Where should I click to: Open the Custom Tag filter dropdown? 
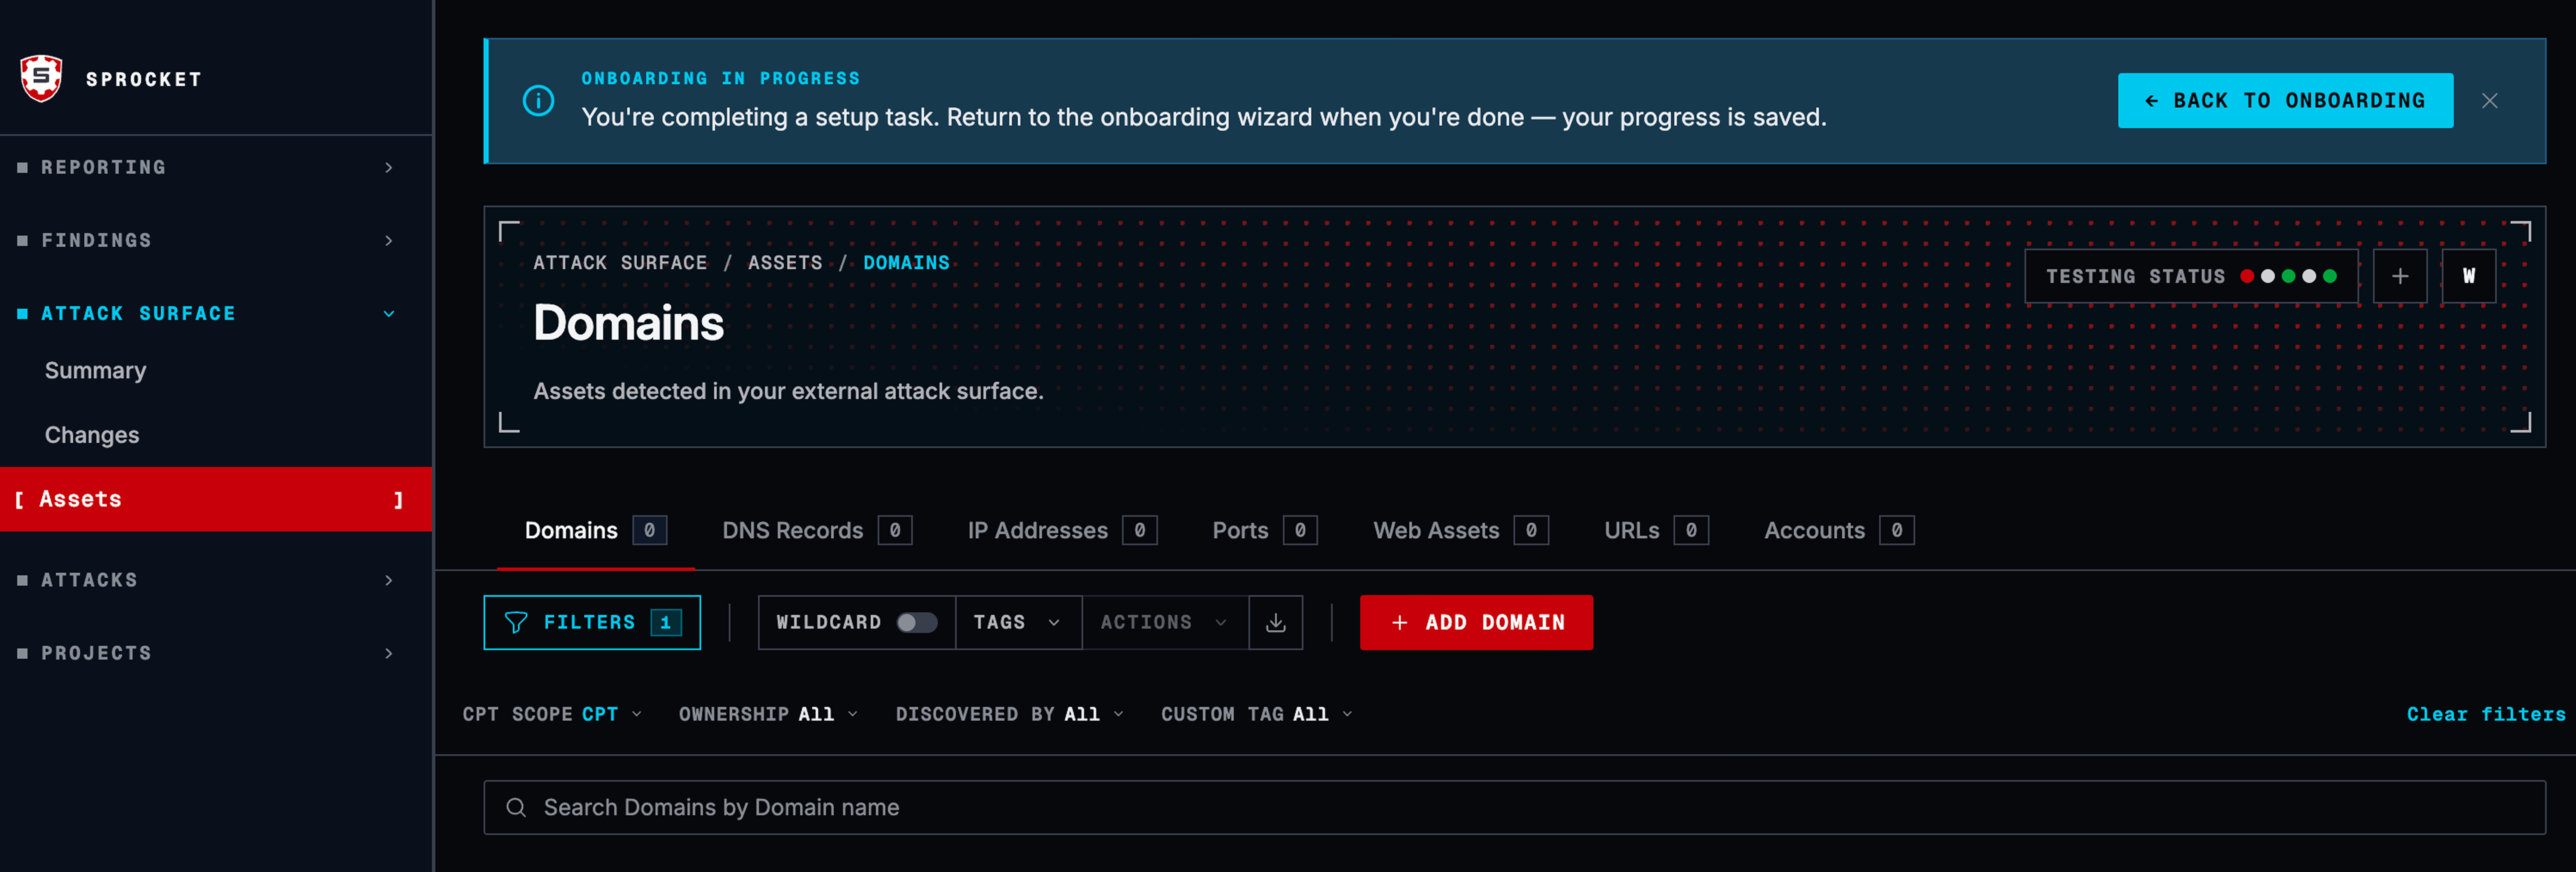1257,714
